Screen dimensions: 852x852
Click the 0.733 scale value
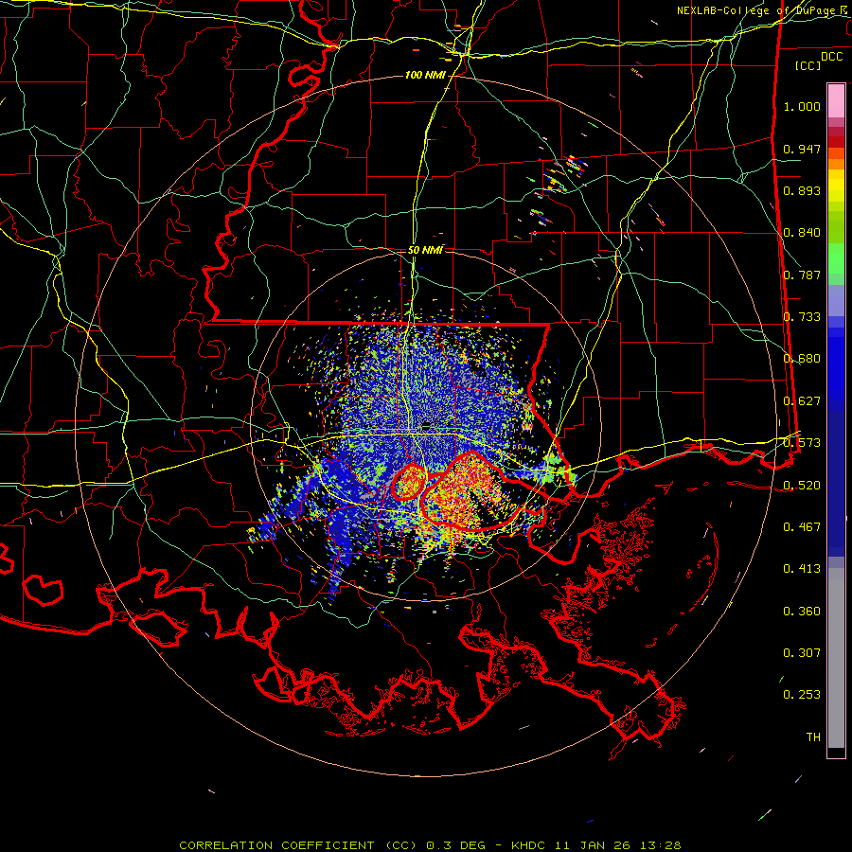802,317
